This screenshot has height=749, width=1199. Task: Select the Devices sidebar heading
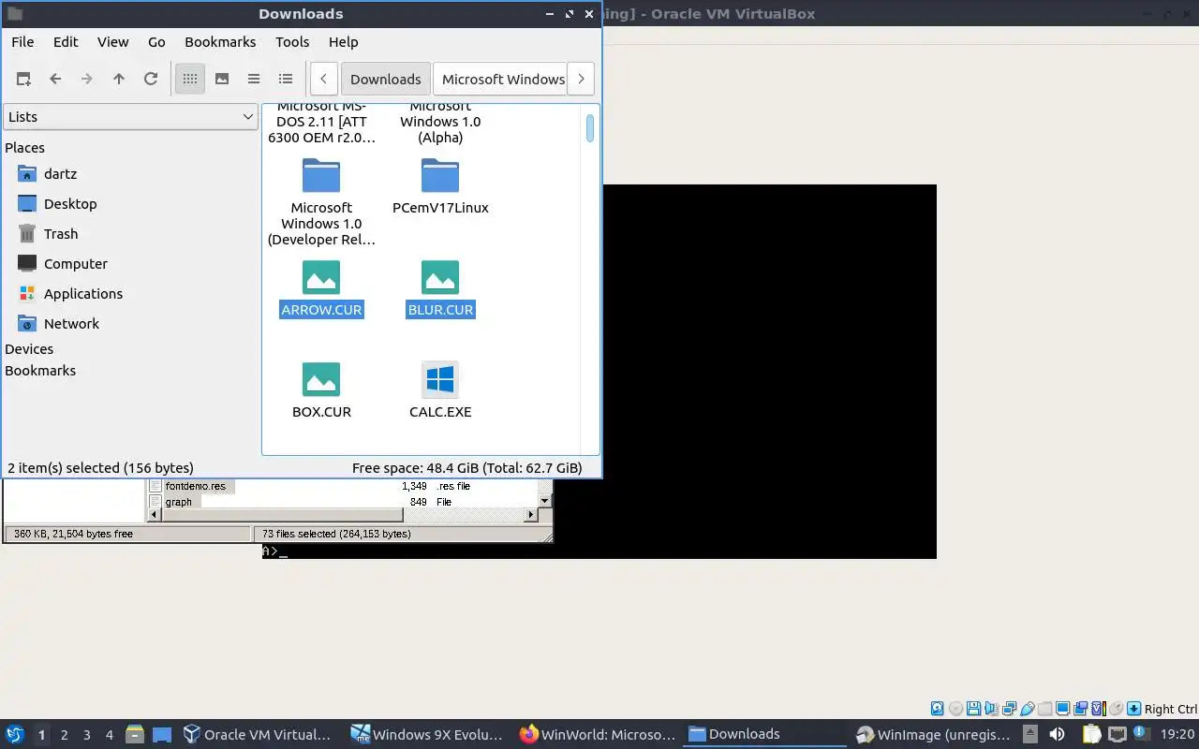click(29, 349)
